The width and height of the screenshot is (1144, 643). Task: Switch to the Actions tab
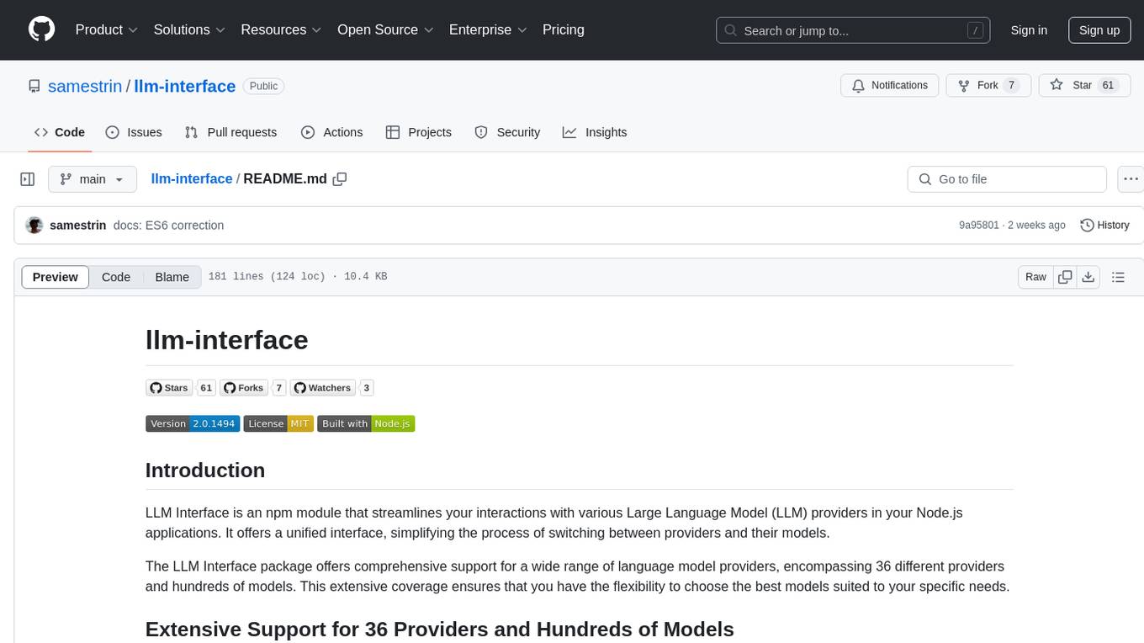331,132
